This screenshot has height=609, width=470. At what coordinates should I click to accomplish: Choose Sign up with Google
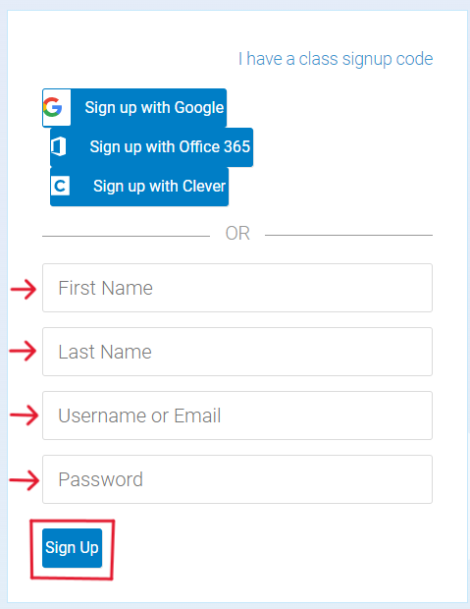coord(134,108)
